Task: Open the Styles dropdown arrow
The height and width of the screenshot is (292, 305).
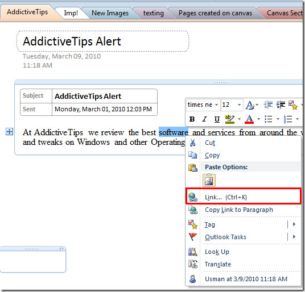Action: click(x=257, y=105)
